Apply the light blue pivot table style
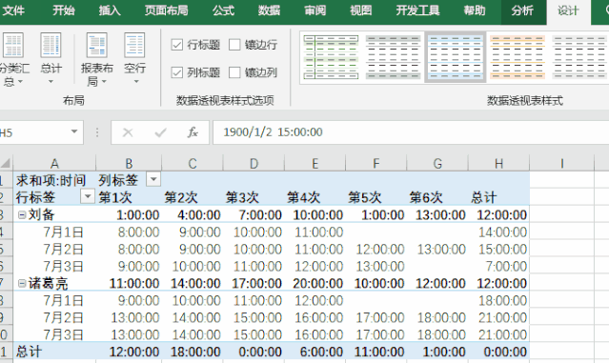The image size is (609, 363). click(456, 56)
